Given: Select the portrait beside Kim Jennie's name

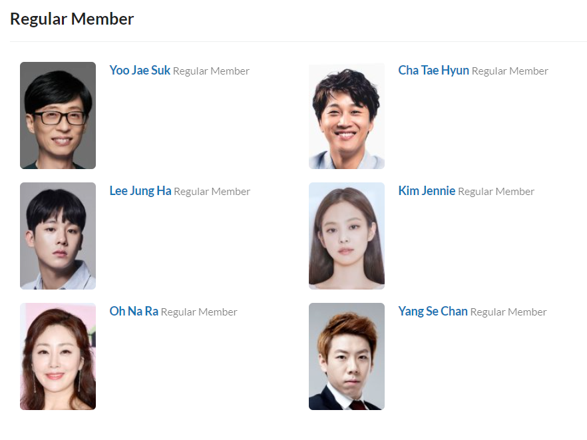Looking at the screenshot, I should pyautogui.click(x=347, y=236).
